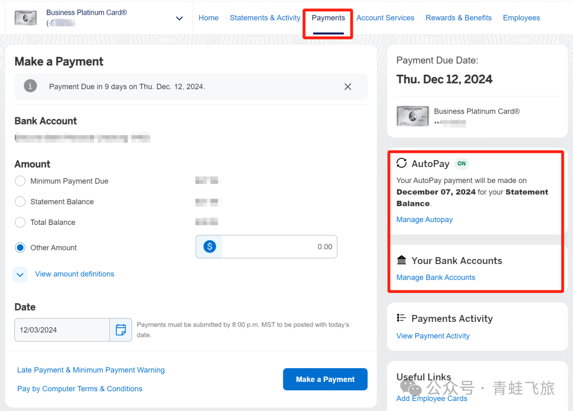Select Minimum Payment Due option
573x411 pixels.
pos(20,181)
